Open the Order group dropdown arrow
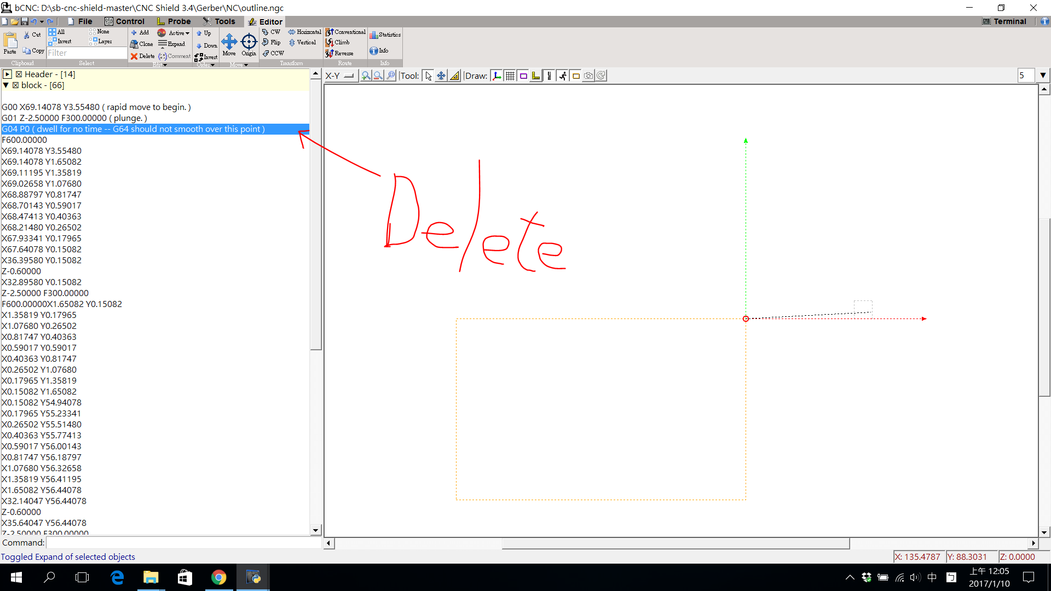Viewport: 1051px width, 591px height. click(x=213, y=65)
